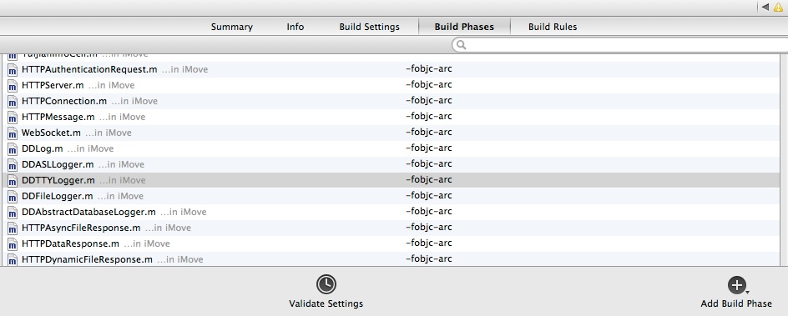Screen dimensions: 788x316
Task: Select the Build Rules tab
Action: [553, 27]
